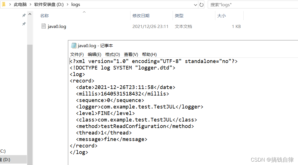Viewport: 298px width, 165px height.
Task: Open the 格式(O) menu in Notepad
Action: click(113, 55)
